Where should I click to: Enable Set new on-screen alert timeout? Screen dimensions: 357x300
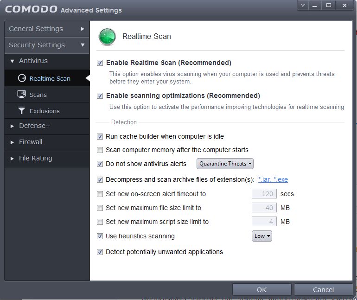click(100, 194)
